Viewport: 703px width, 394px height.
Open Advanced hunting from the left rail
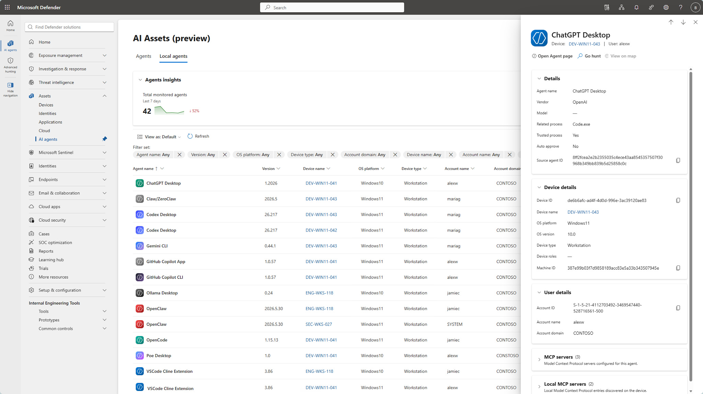point(10,65)
